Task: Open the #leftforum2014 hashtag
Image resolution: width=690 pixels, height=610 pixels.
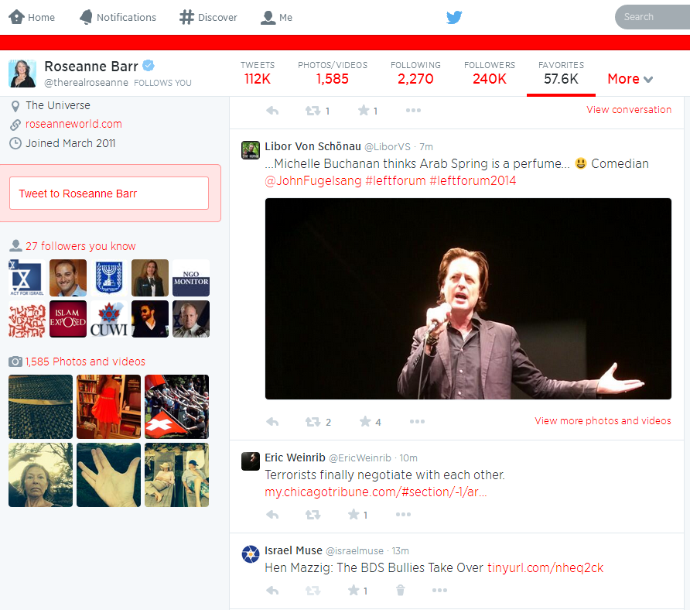Action: 473,181
